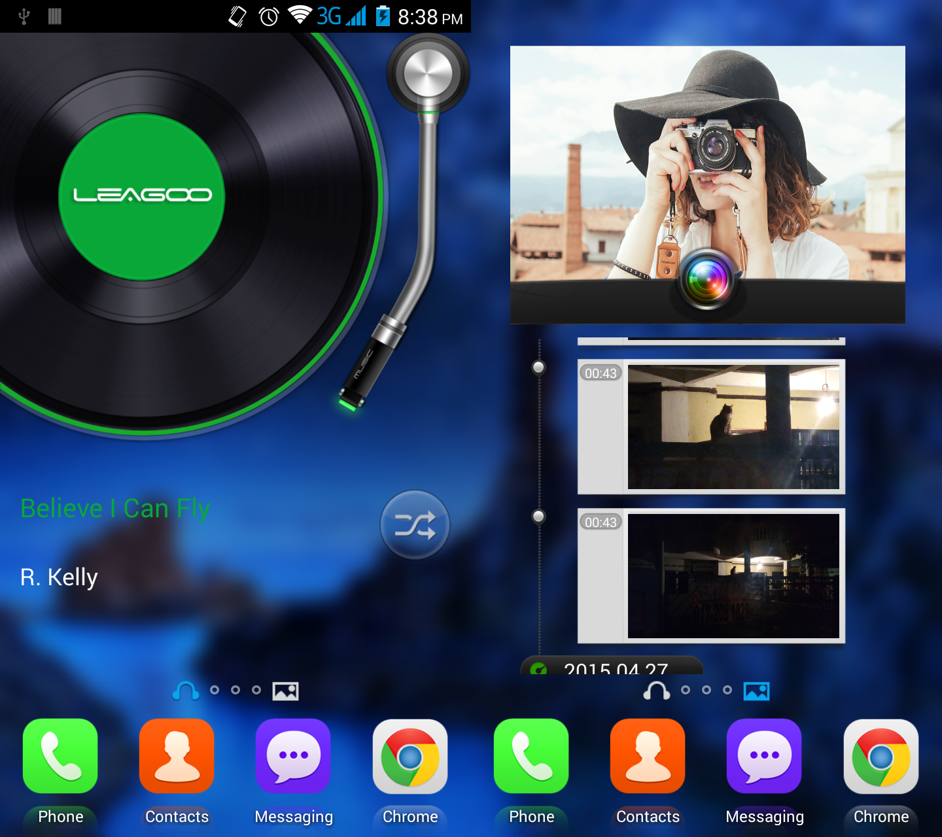Tap the alarm clock status icon
942x837 pixels.
point(269,16)
